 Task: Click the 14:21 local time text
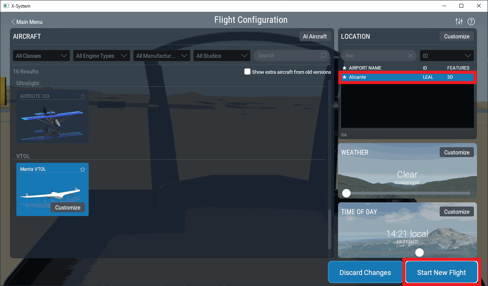[407, 234]
